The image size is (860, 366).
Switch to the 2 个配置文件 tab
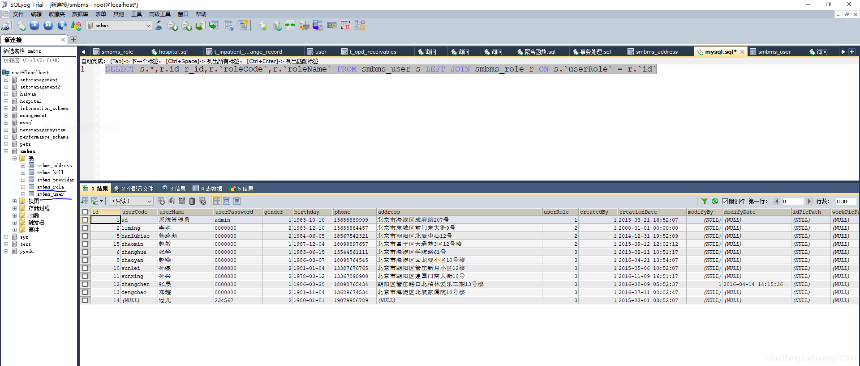pyautogui.click(x=134, y=189)
